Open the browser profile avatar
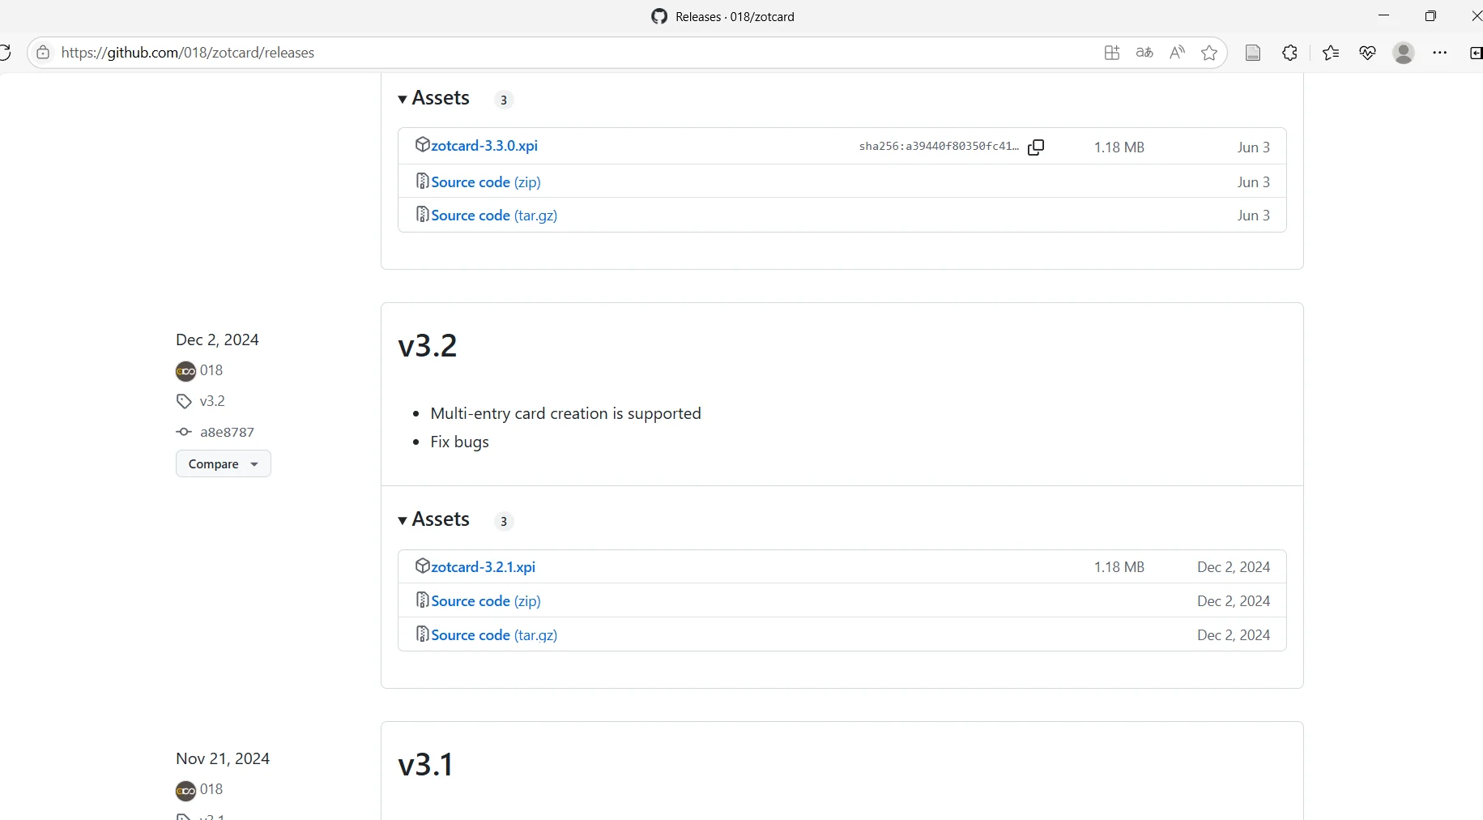Image resolution: width=1483 pixels, height=820 pixels. 1404,53
